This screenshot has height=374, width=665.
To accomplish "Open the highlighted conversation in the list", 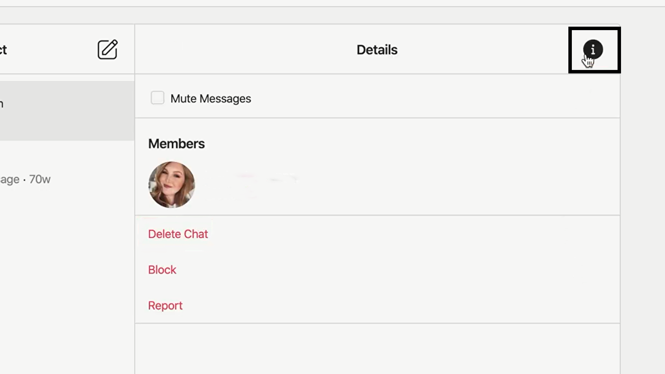I will tap(67, 111).
